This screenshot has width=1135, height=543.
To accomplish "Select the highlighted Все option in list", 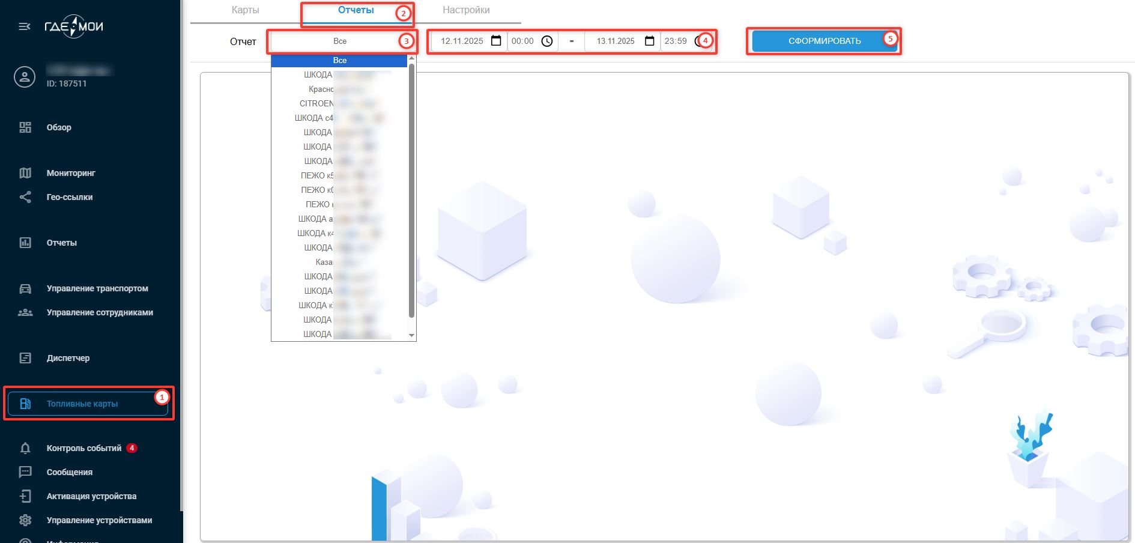I will (x=340, y=61).
